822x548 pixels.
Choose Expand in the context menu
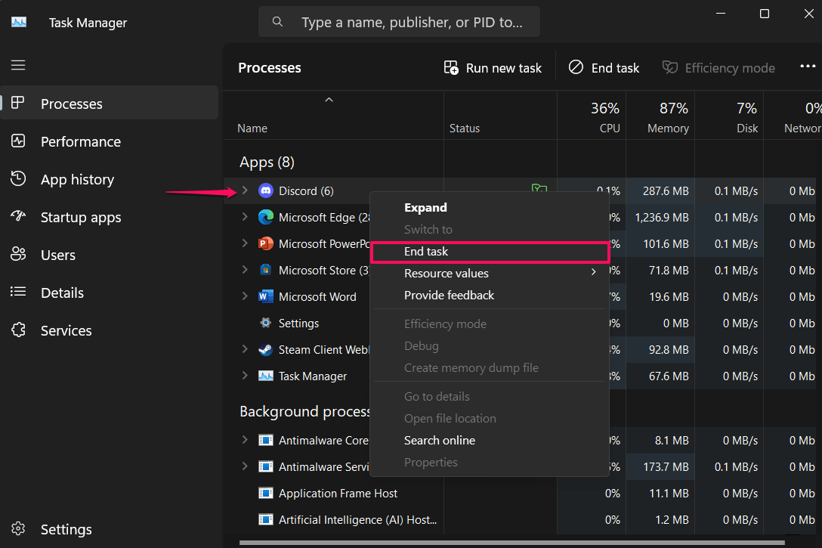click(x=490, y=208)
